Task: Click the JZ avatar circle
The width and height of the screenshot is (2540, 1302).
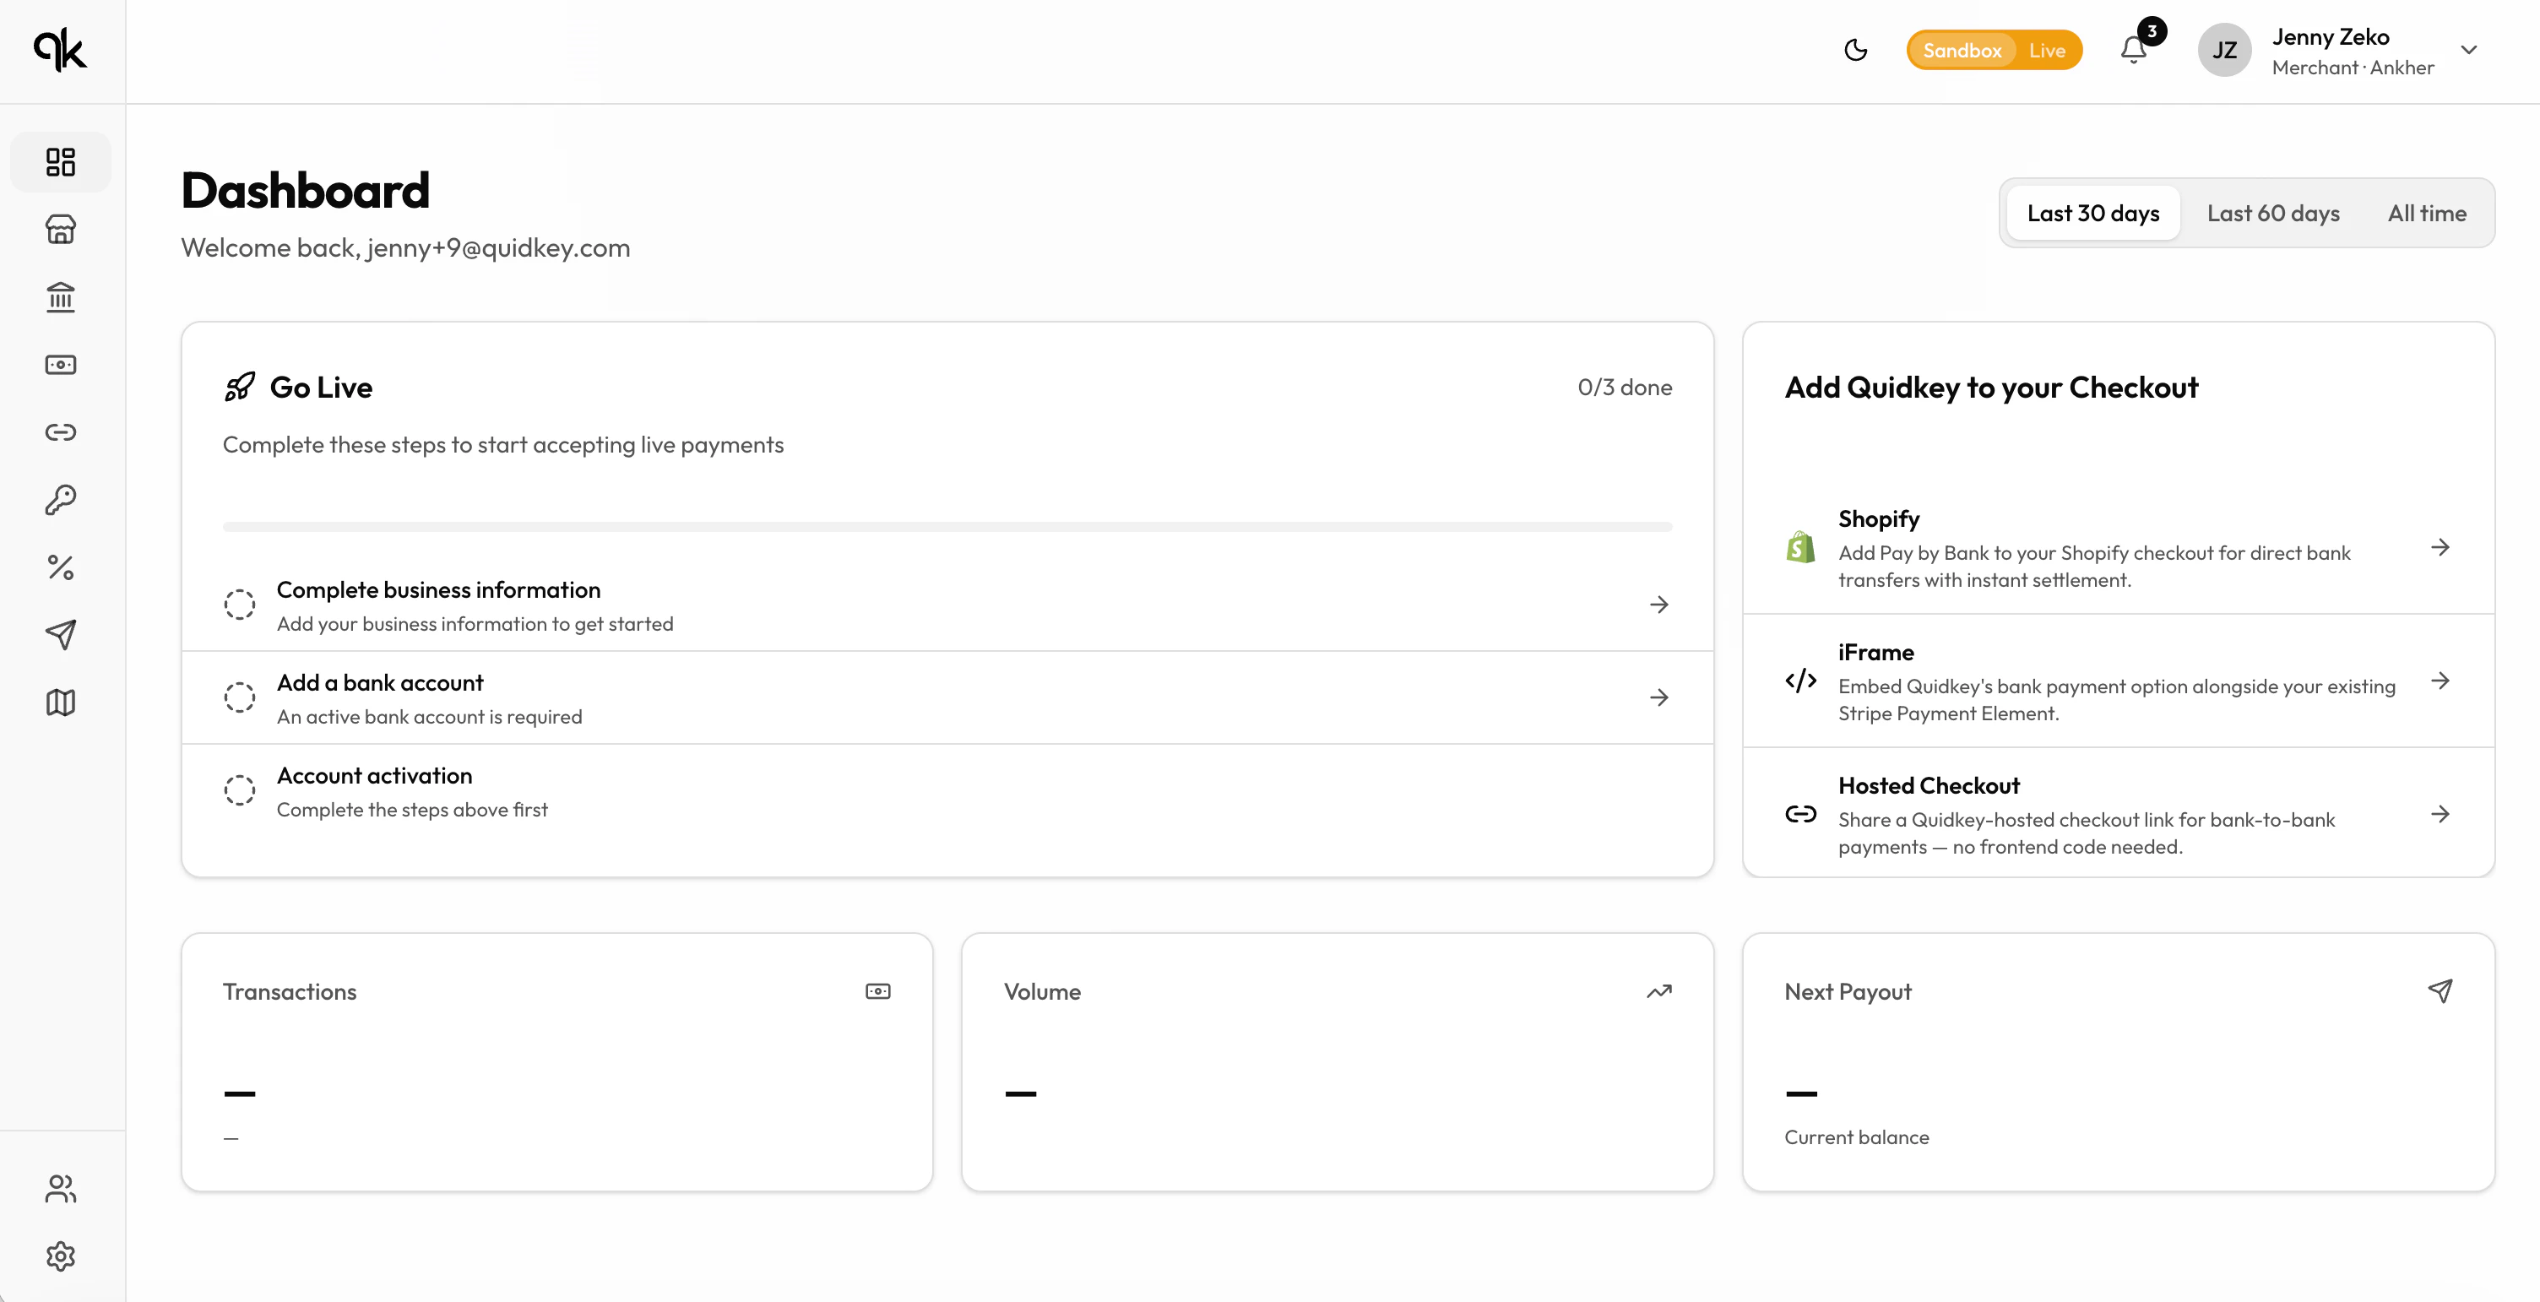Action: (x=2224, y=49)
